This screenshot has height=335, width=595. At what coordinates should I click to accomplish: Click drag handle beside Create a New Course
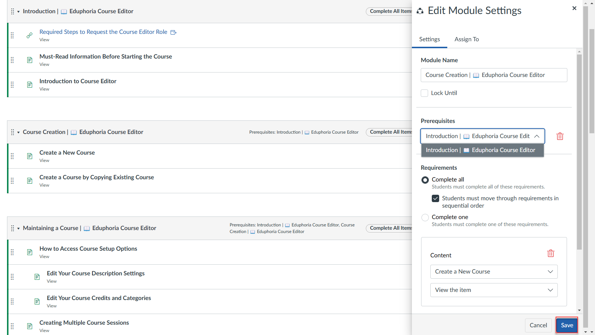click(x=12, y=156)
